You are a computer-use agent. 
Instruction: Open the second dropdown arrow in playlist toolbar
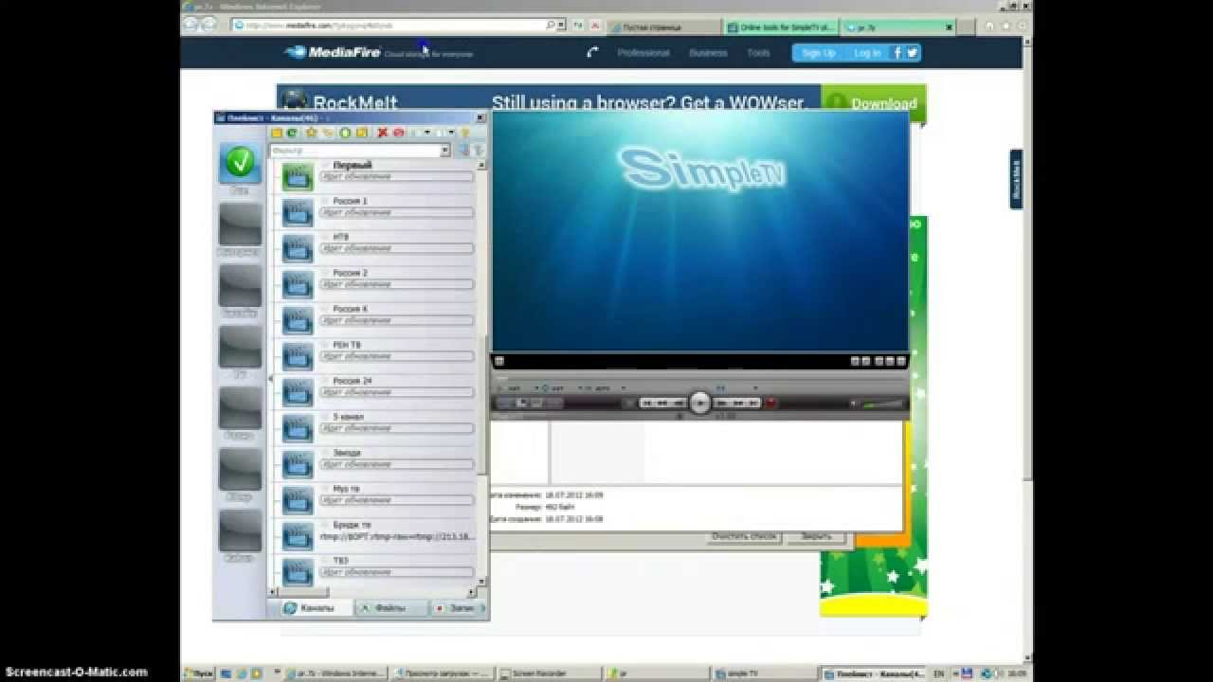click(x=451, y=133)
